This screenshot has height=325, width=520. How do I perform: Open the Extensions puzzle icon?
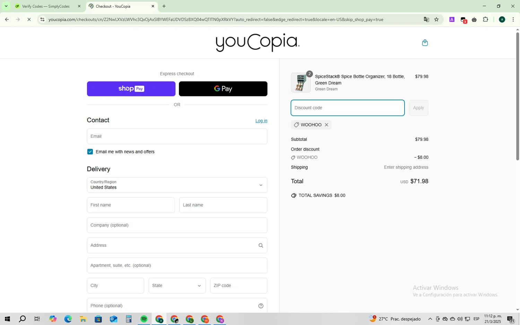click(485, 19)
